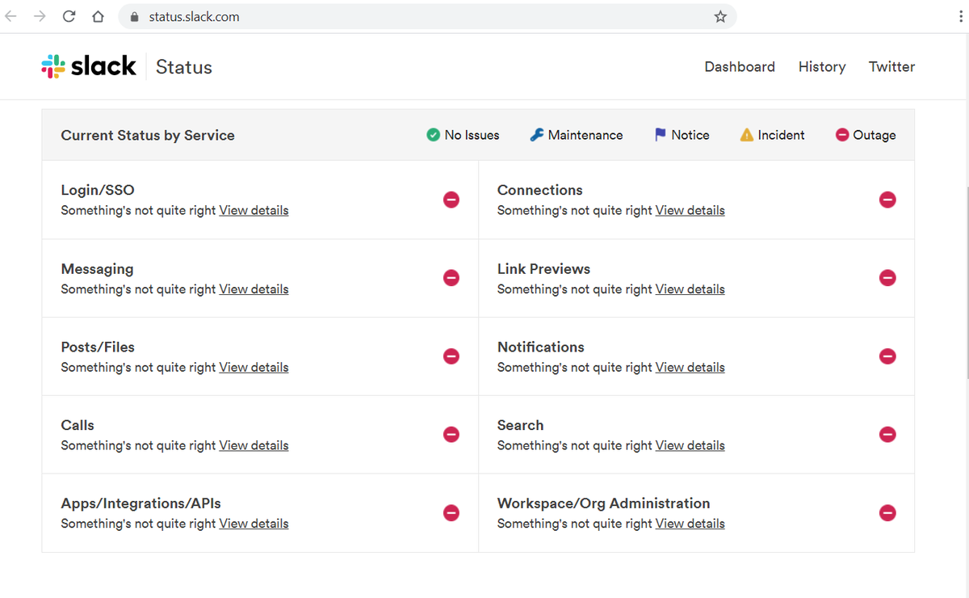Screen dimensions: 969x598
Task: Click the Login/SSO service name
Action: [98, 191]
